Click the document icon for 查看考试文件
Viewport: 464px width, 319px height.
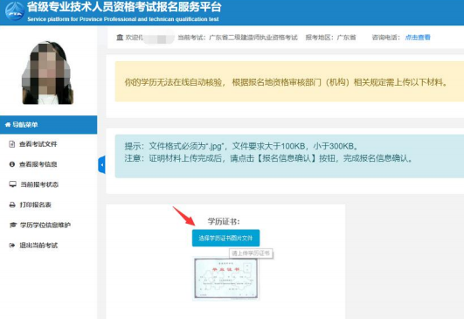pyautogui.click(x=12, y=144)
